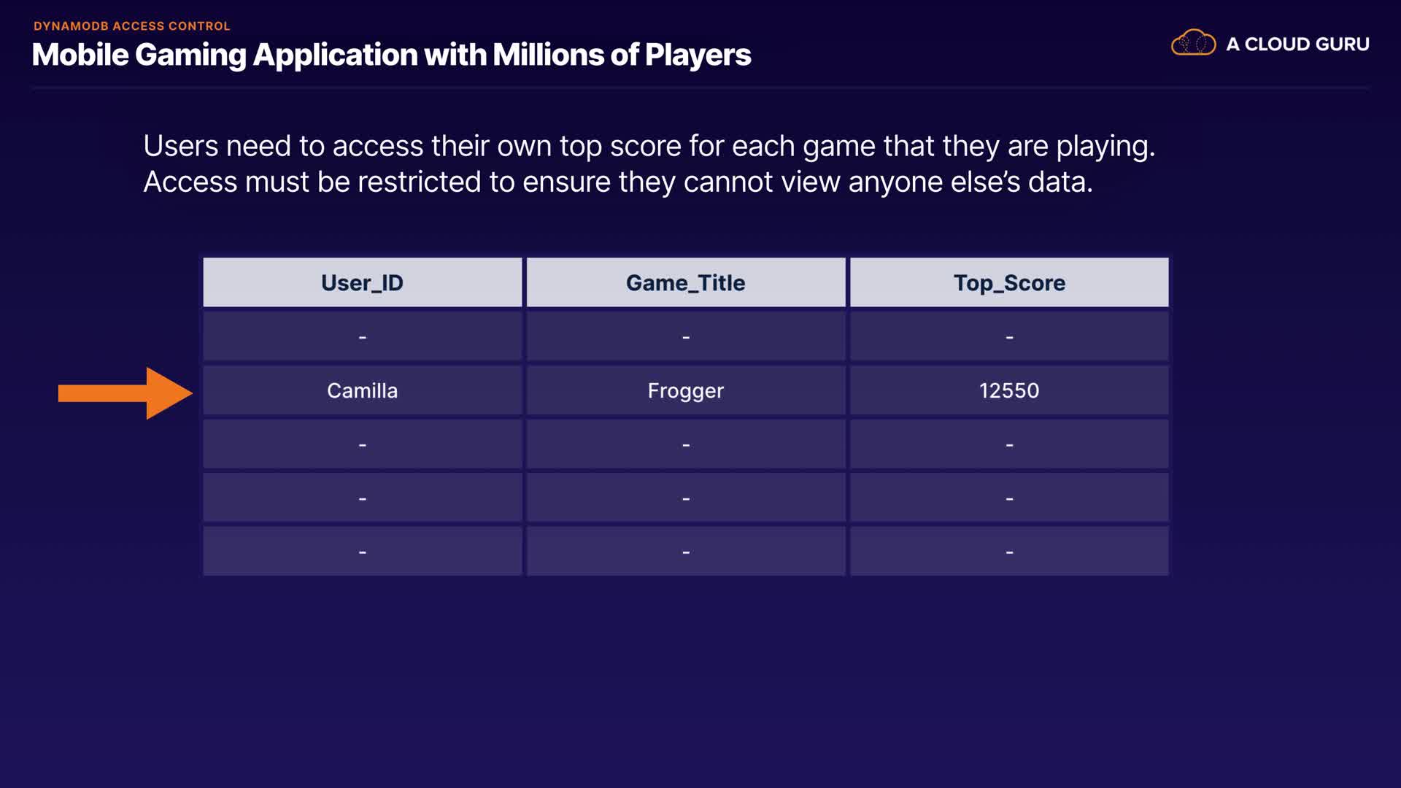Click the orange arrow pointing at Camilla's row
The image size is (1401, 788).
[124, 393]
